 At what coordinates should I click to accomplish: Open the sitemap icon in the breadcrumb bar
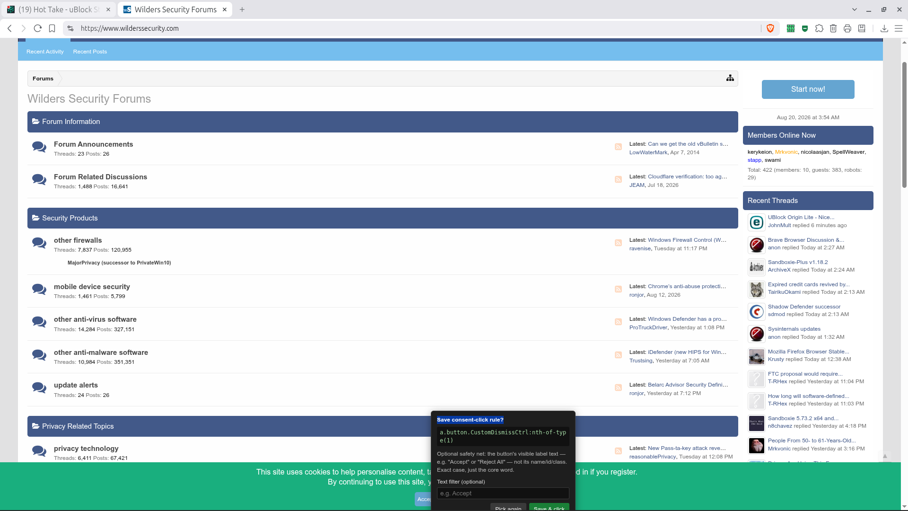pyautogui.click(x=730, y=78)
